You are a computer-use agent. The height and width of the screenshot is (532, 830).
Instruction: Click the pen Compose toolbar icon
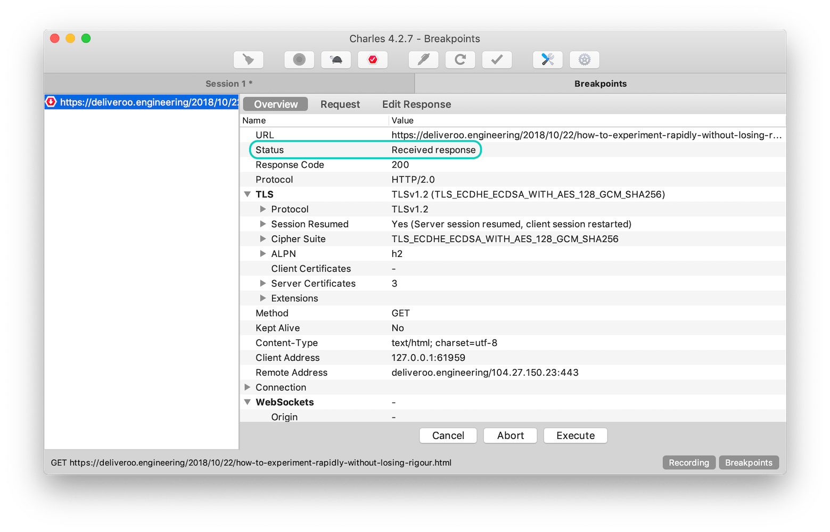pos(423,60)
